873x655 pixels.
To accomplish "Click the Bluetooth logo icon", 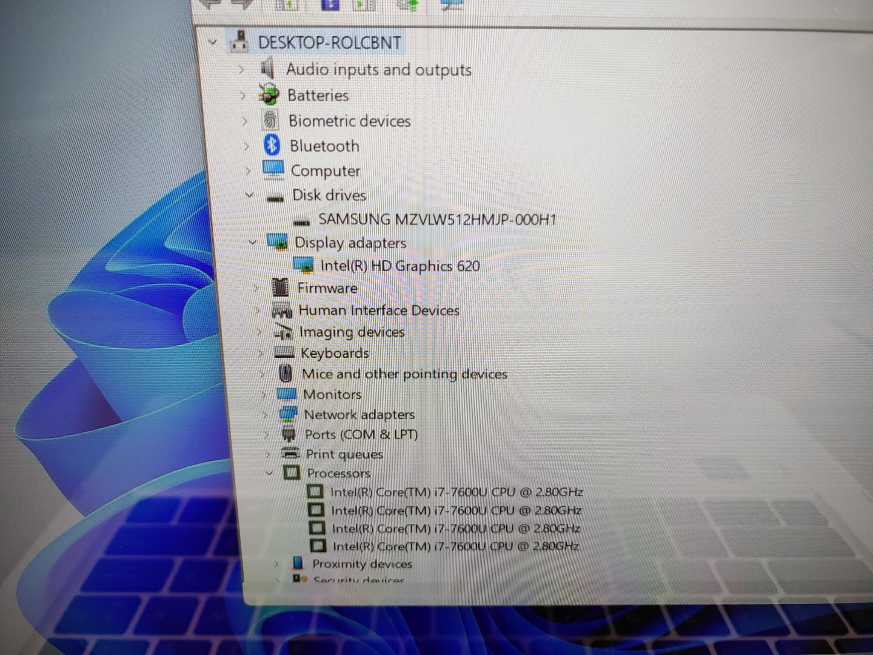I will click(272, 145).
